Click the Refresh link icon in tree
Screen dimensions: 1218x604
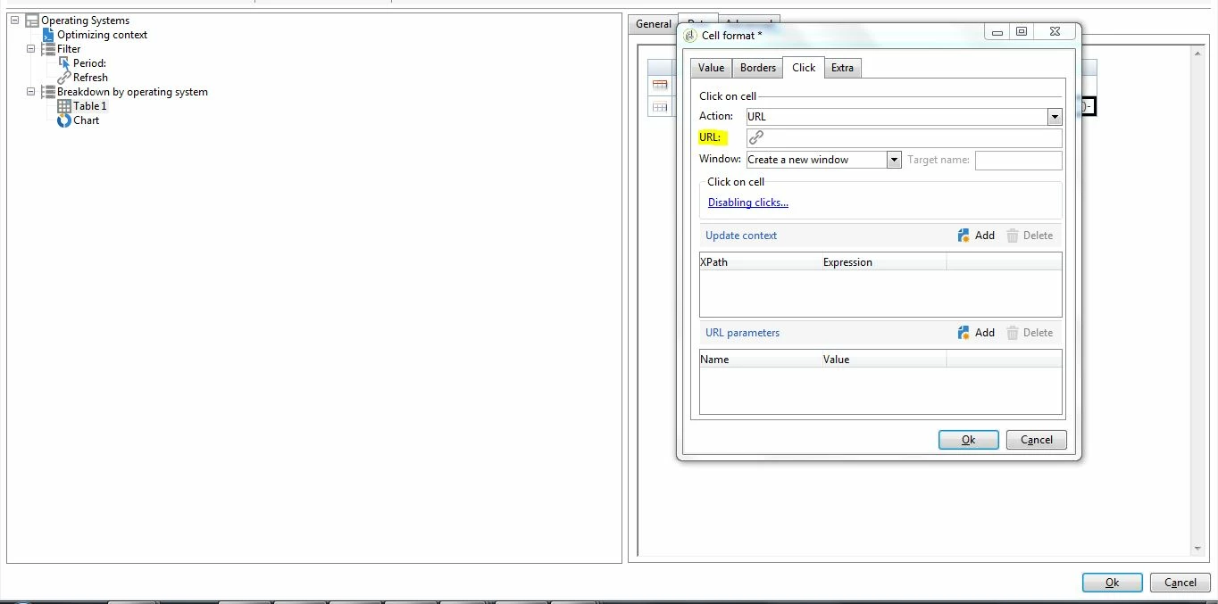pyautogui.click(x=64, y=78)
